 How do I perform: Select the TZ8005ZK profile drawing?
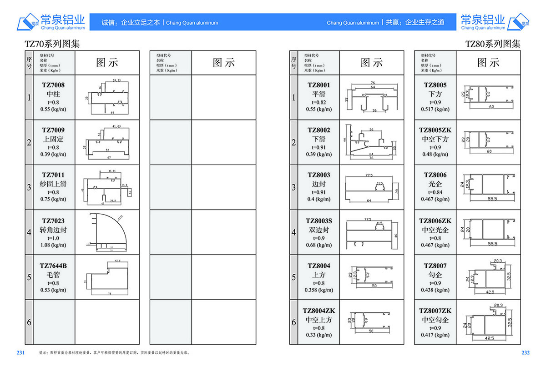click(488, 142)
